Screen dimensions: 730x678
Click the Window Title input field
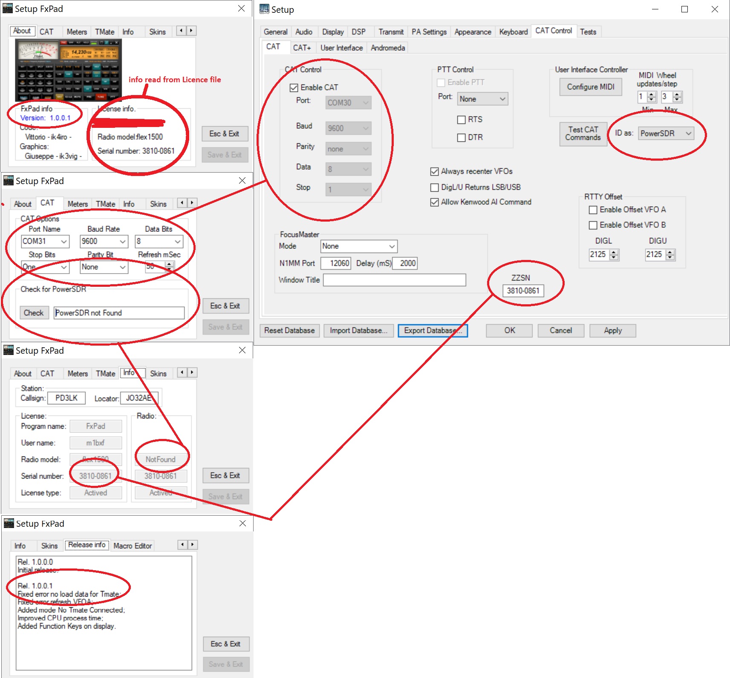point(394,280)
